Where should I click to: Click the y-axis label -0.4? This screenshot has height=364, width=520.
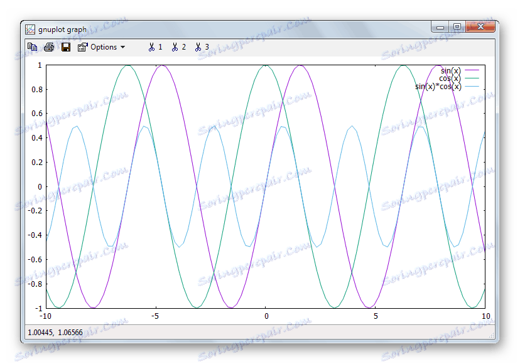tap(36, 235)
